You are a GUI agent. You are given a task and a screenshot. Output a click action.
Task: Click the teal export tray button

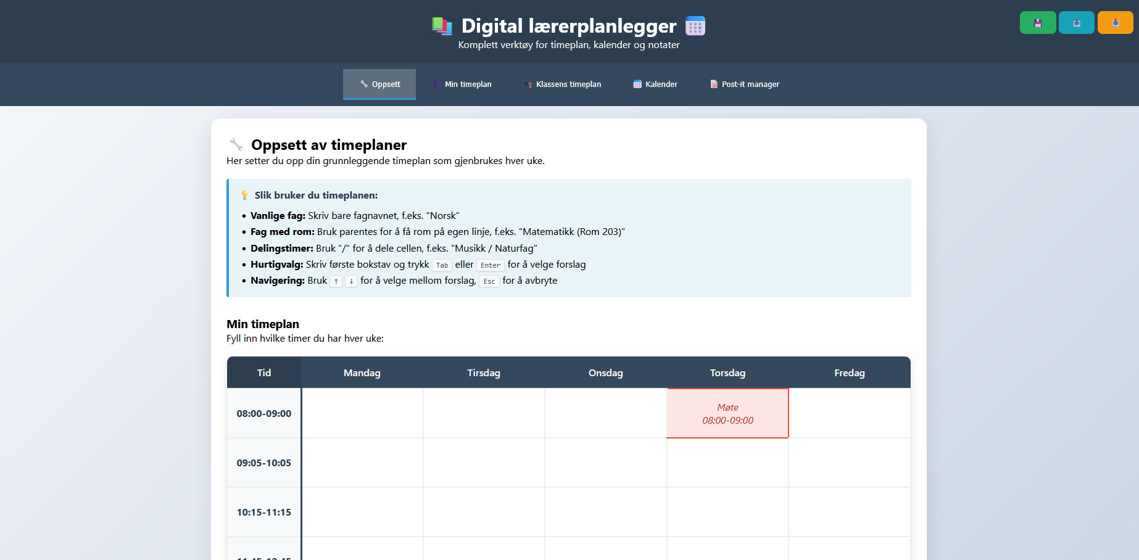pyautogui.click(x=1077, y=23)
